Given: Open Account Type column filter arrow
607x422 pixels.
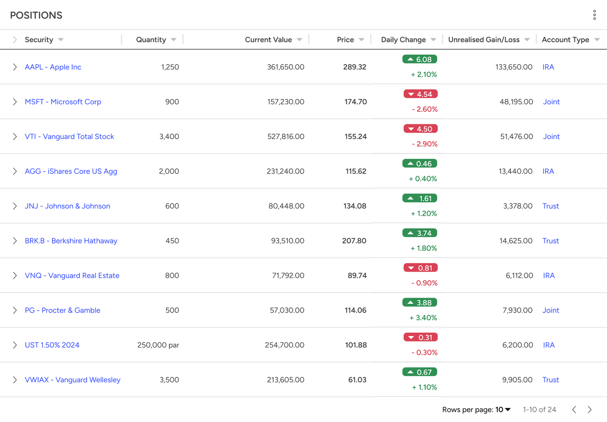Looking at the screenshot, I should pos(597,40).
